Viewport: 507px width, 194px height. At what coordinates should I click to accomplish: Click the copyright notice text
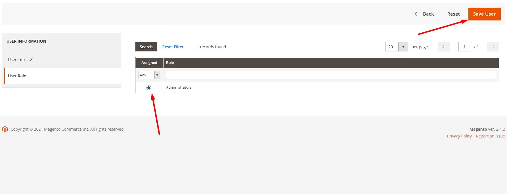pyautogui.click(x=68, y=129)
